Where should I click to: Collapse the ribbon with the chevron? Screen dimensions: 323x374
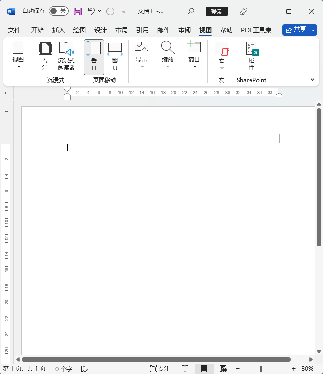(312, 79)
